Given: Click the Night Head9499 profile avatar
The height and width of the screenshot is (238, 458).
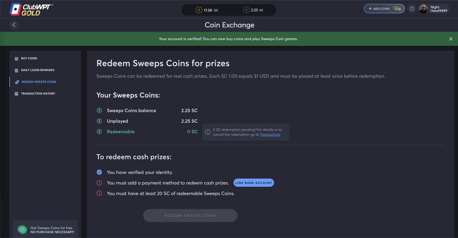Looking at the screenshot, I should pyautogui.click(x=423, y=9).
